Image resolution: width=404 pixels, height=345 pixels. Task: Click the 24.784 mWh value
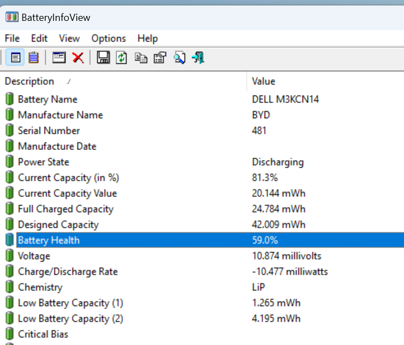279,209
